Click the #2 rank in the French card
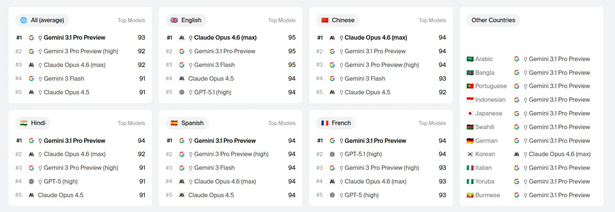This screenshot has width=615, height=212. [319, 154]
